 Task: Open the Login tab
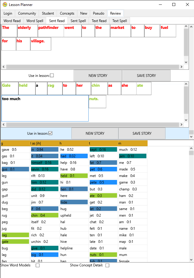[8, 13]
